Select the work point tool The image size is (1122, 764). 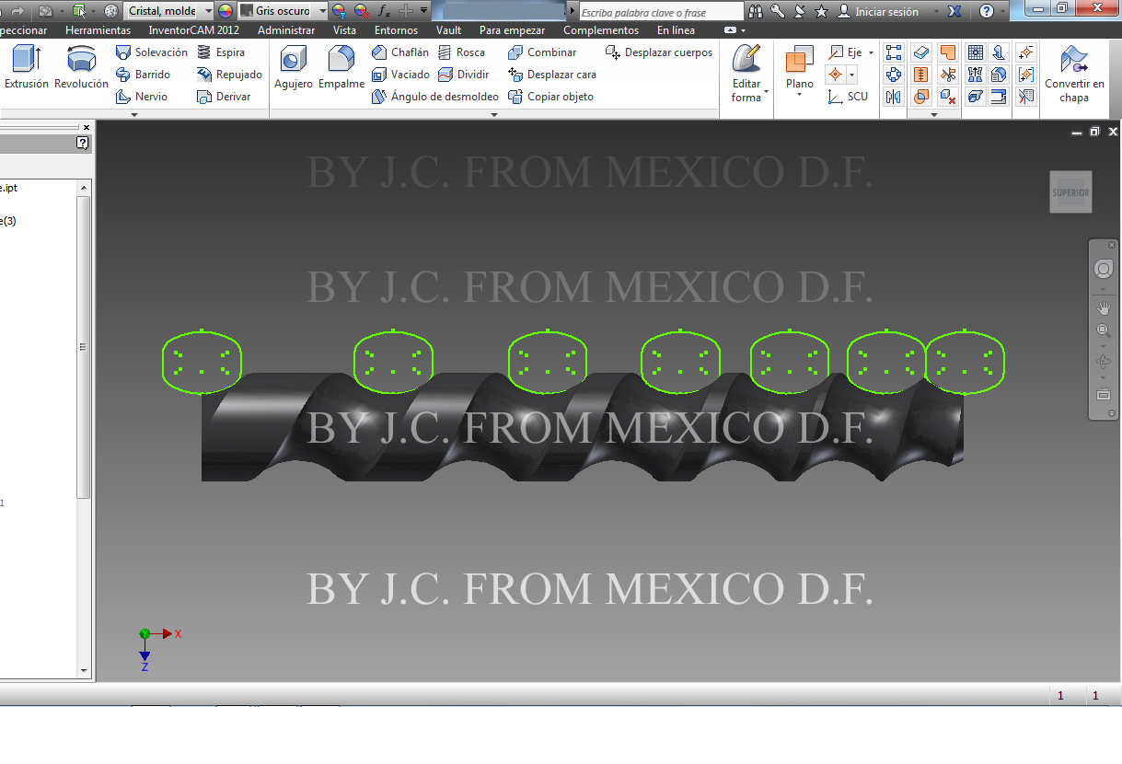(x=835, y=75)
